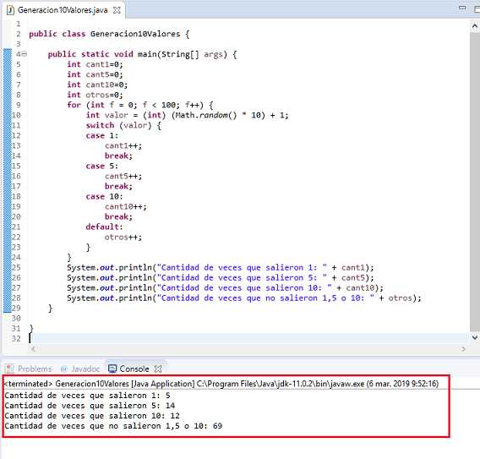Click the editor scroll down arrow
This screenshot has width=480, height=459.
pos(474,337)
